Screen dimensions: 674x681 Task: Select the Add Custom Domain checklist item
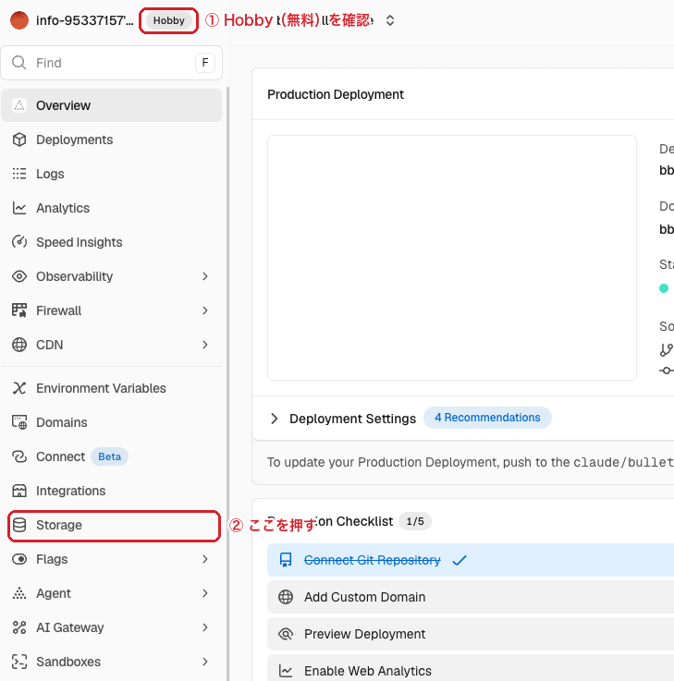click(471, 597)
